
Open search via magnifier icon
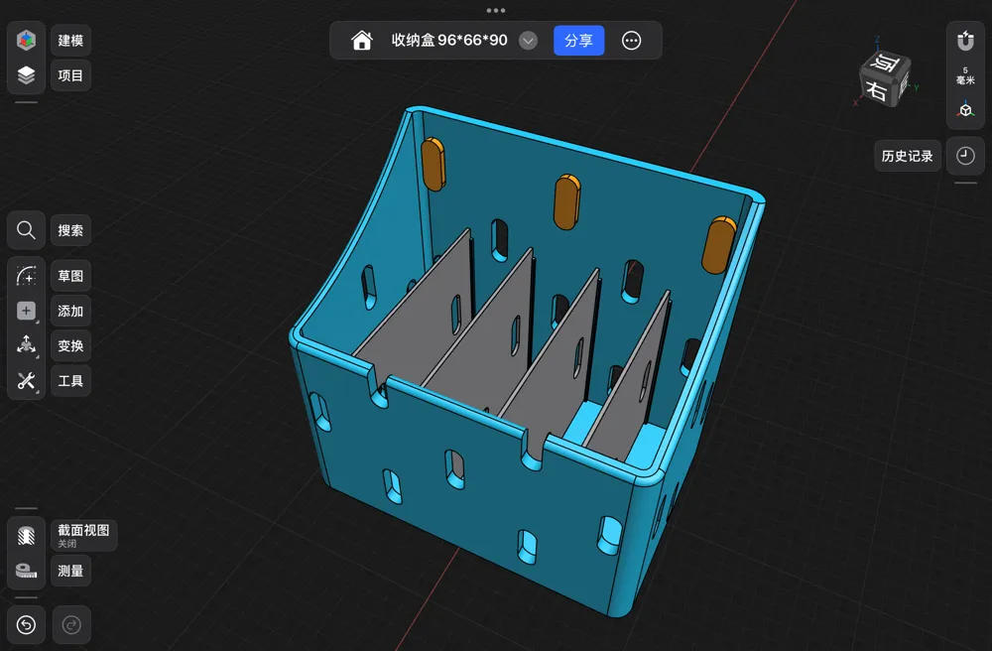point(26,230)
